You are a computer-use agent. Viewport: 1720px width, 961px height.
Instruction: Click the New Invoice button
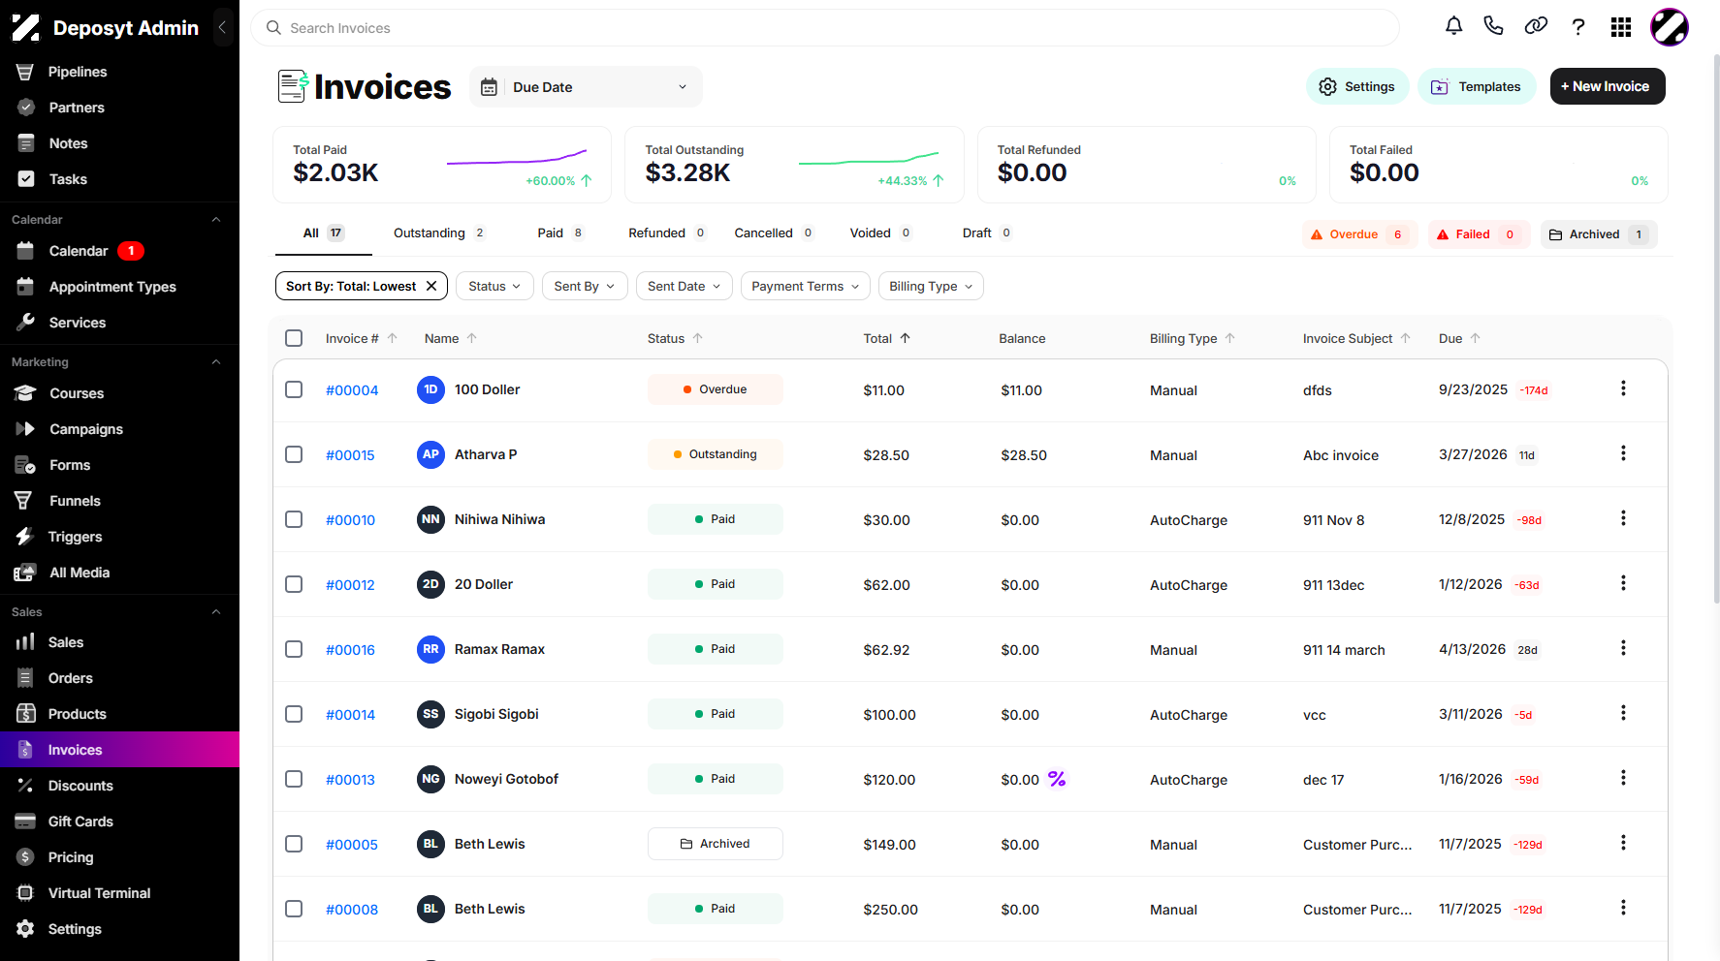coord(1608,86)
